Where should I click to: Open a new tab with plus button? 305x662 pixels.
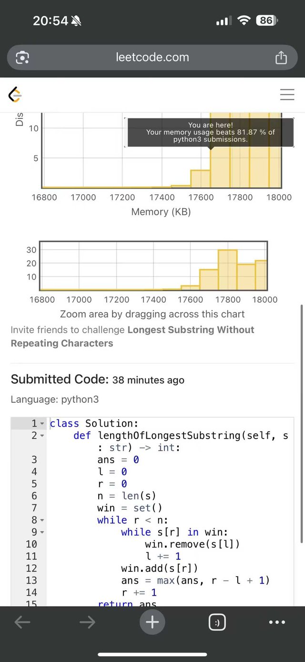tap(152, 622)
